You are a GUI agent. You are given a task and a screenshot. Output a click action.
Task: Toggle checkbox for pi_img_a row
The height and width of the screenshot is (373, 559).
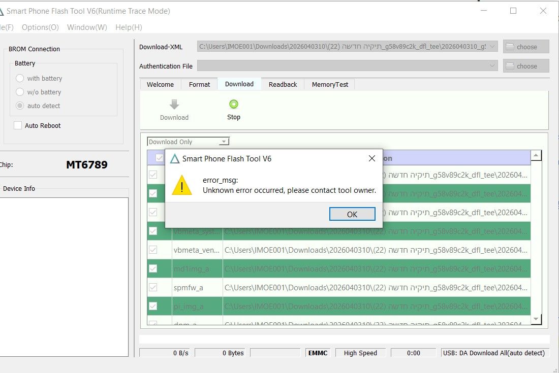pos(153,306)
